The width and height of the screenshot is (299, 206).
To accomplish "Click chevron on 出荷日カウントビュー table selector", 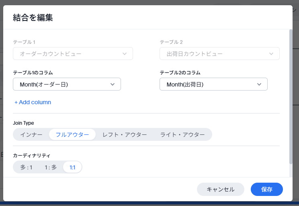I will (271, 54).
